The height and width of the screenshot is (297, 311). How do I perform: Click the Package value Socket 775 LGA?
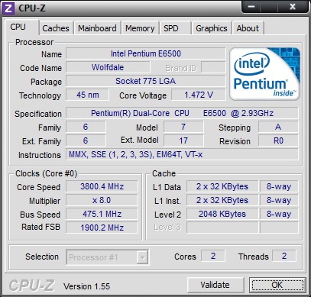(x=146, y=81)
